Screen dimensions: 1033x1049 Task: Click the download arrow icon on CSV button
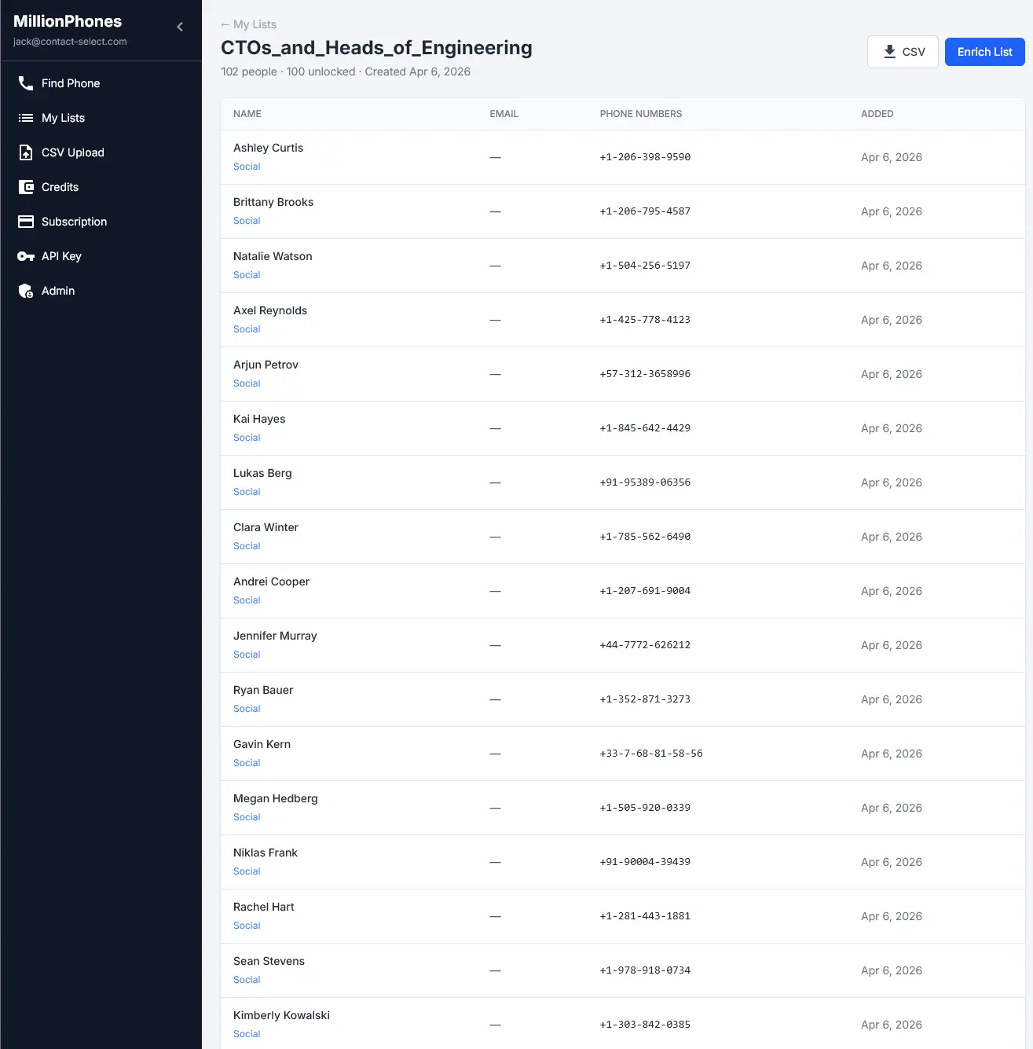pos(889,52)
